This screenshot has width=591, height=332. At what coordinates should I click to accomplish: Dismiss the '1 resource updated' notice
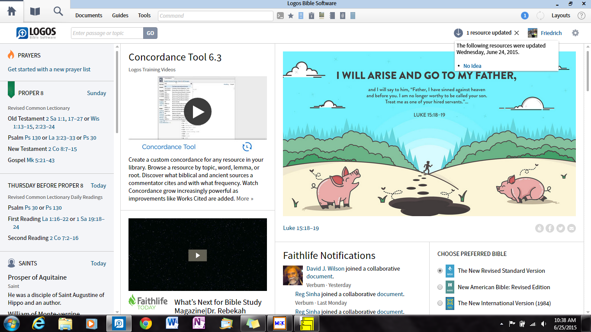point(516,33)
